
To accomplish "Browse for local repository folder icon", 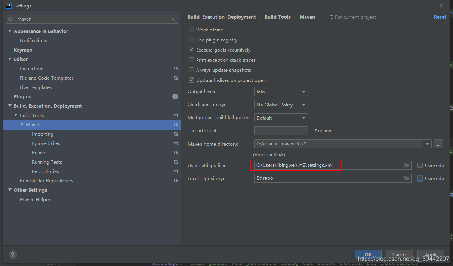I will coord(406,179).
